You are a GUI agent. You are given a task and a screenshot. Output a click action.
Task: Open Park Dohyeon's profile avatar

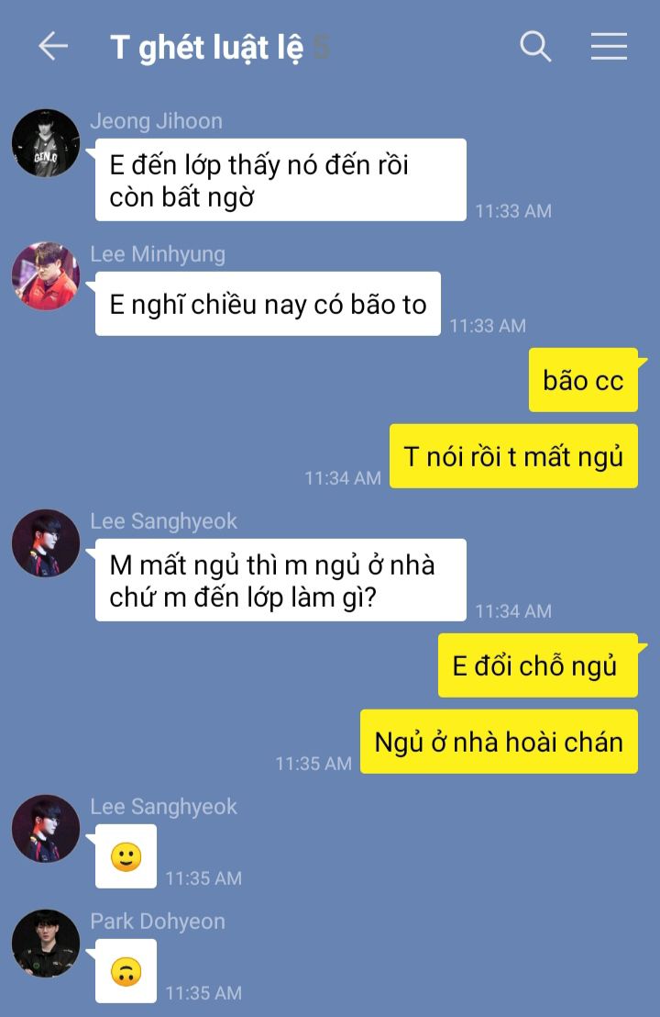point(46,943)
